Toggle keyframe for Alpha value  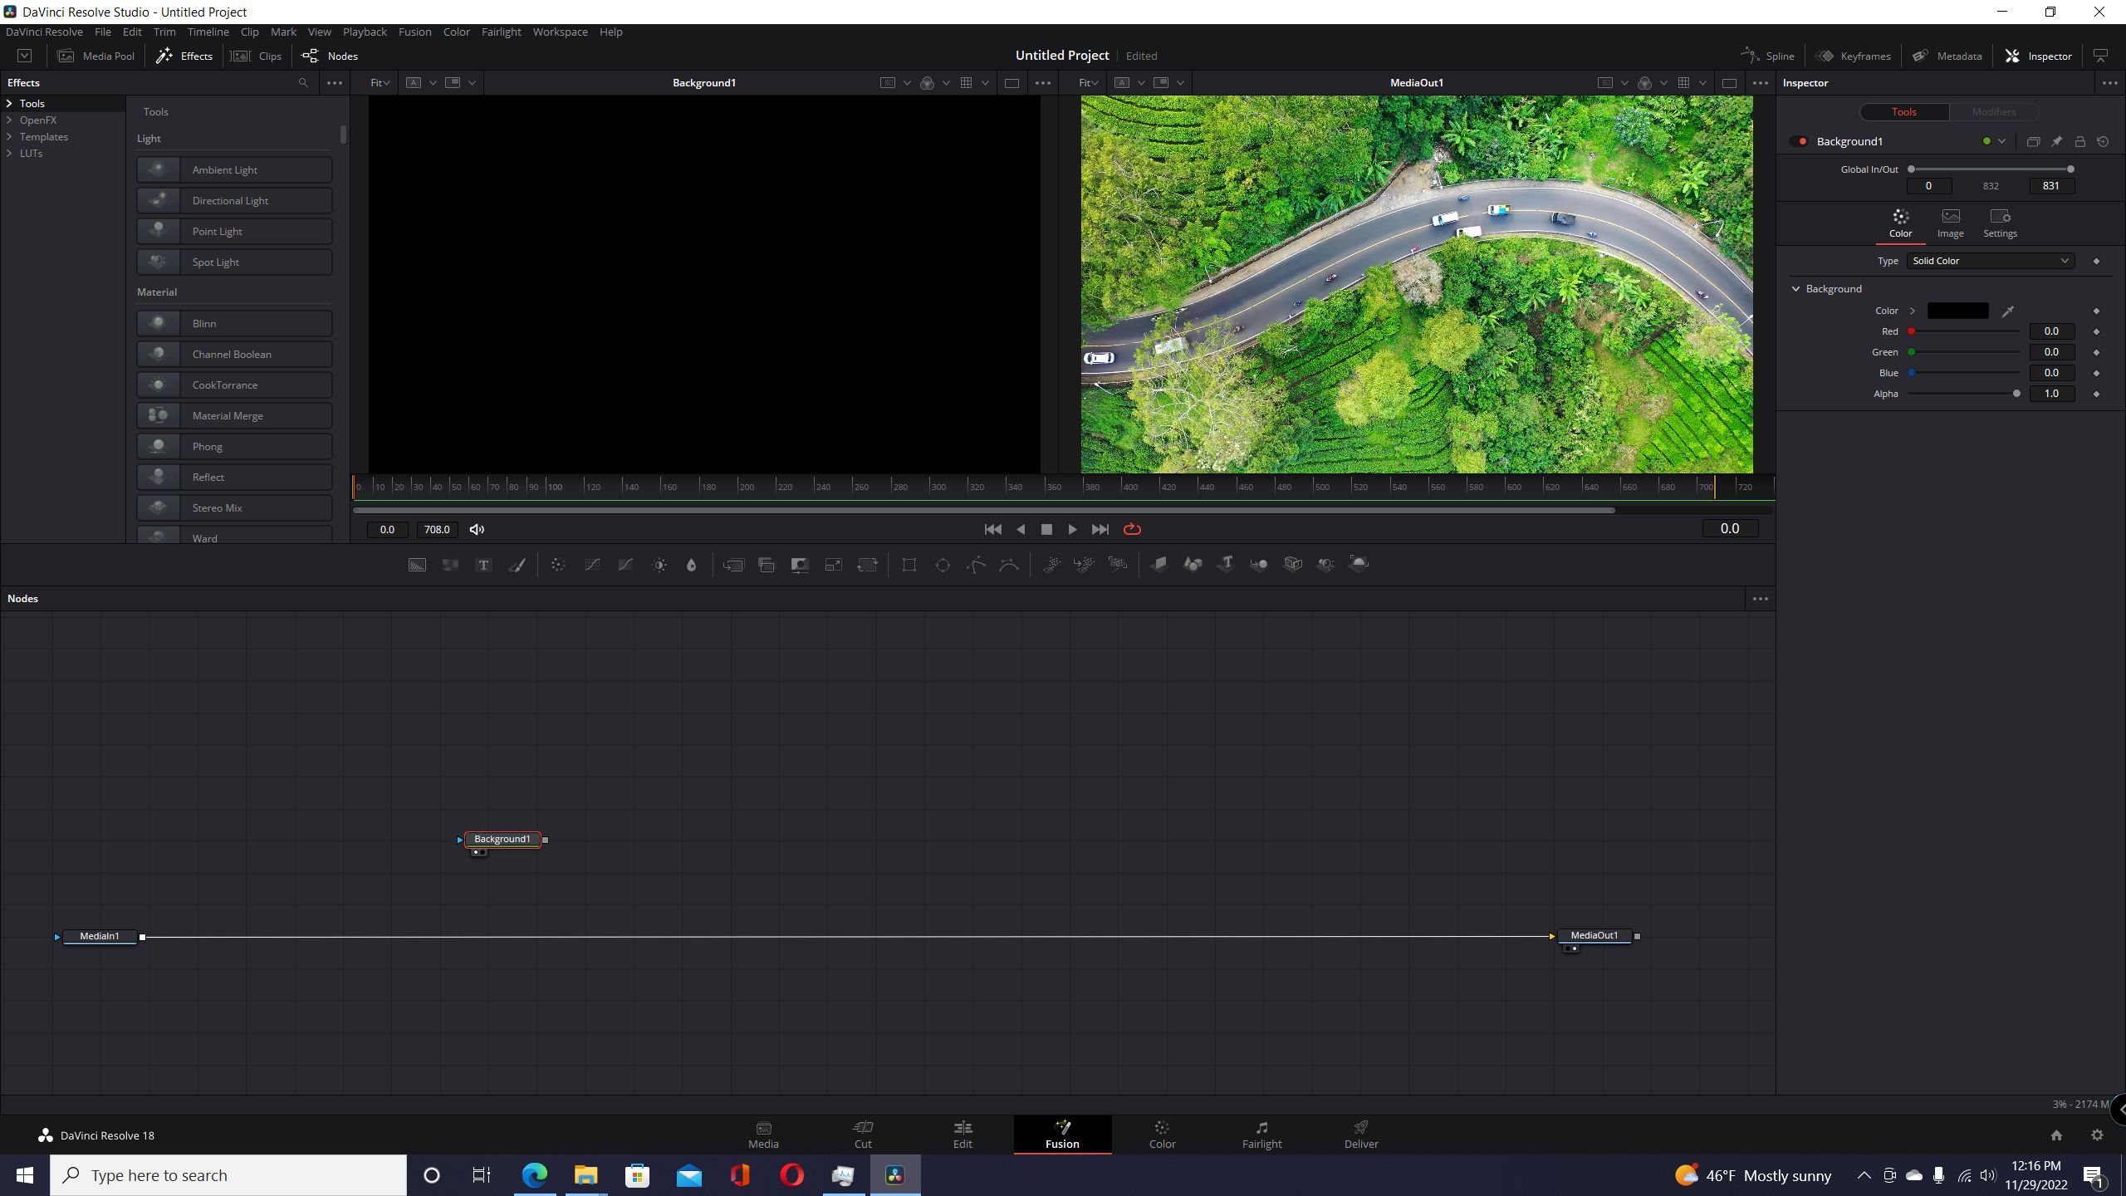[x=2096, y=394]
